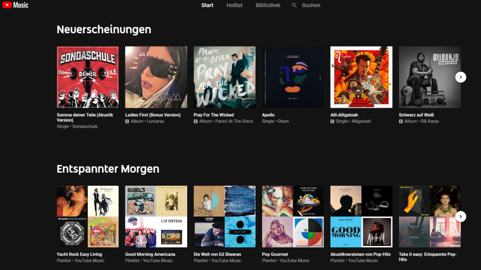Open the Take it easy playlist thumbnail

(x=430, y=216)
